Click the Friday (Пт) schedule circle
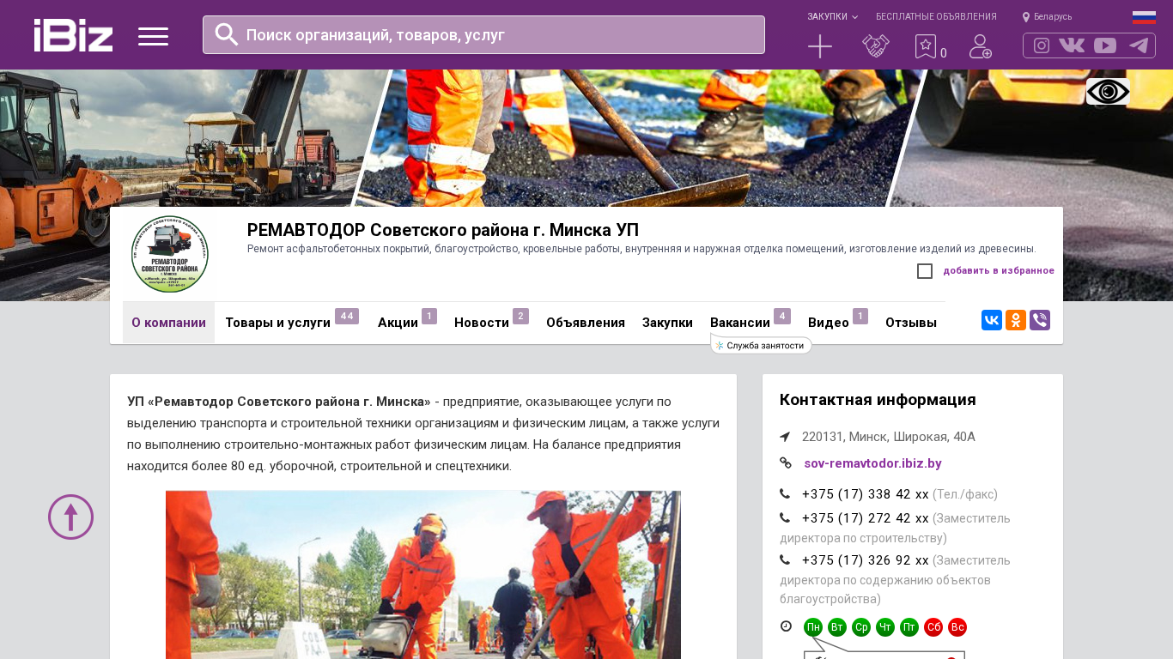The width and height of the screenshot is (1173, 659). click(x=909, y=627)
